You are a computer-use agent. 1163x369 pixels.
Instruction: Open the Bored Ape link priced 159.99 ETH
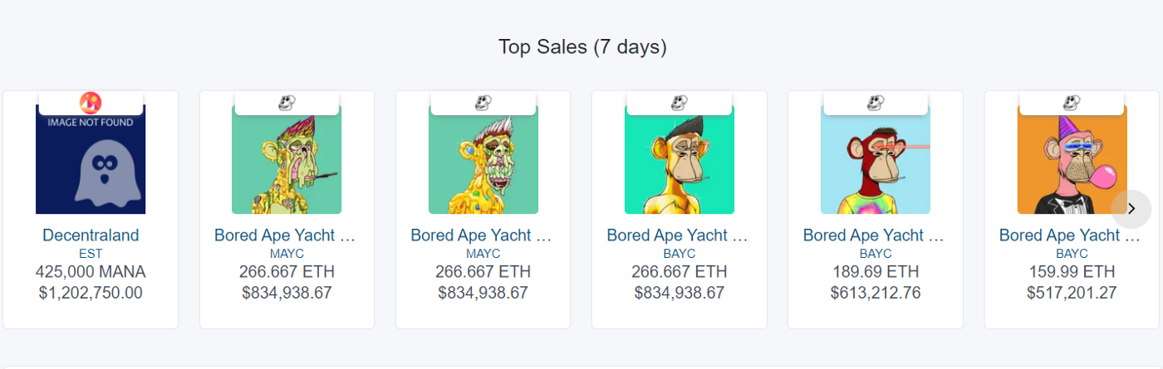tap(1070, 235)
